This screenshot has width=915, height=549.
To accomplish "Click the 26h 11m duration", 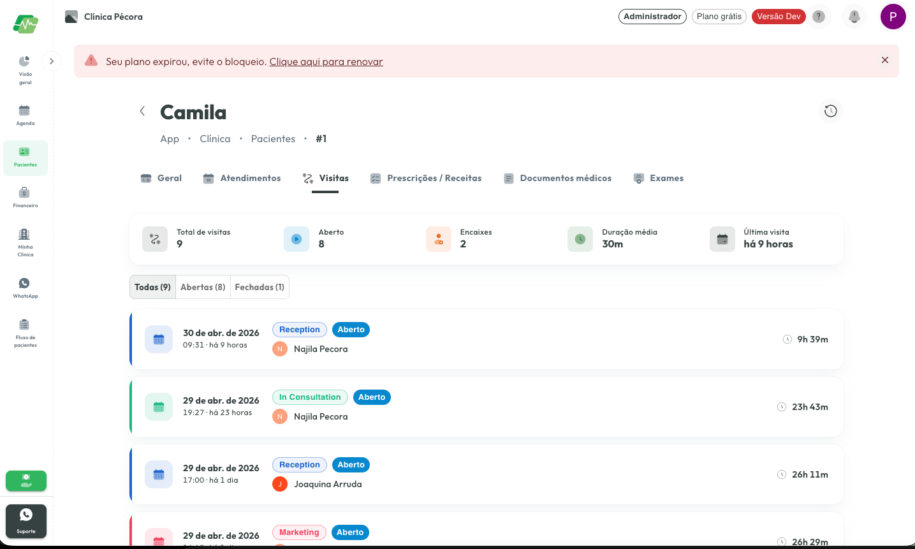I will point(810,474).
